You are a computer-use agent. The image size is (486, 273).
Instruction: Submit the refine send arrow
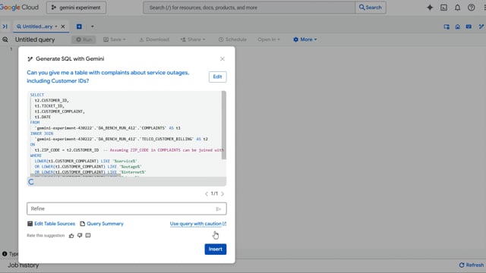tap(219, 209)
